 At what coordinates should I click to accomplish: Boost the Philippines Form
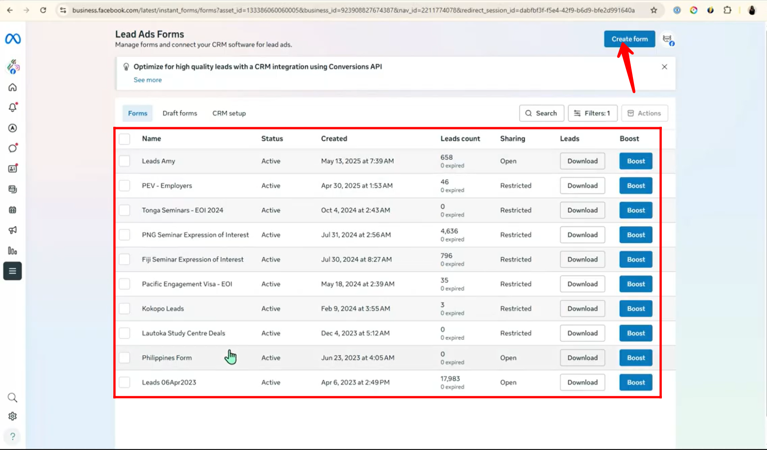pos(636,358)
